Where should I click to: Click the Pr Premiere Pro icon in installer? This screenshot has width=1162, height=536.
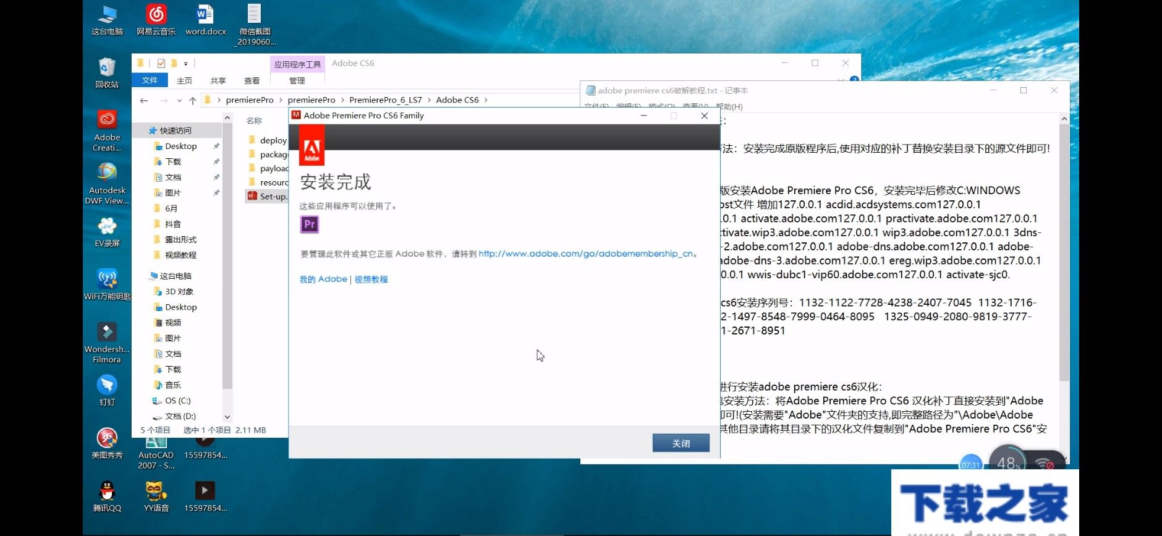310,224
